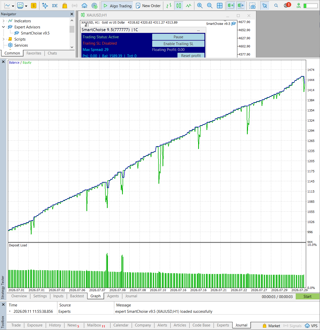320x330 pixels.
Task: Open the chart type line icon in toolbar
Action: tap(7, 6)
